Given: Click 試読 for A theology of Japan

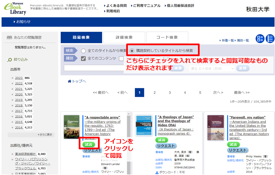Looking at the screenshot, I should (x=162, y=140).
